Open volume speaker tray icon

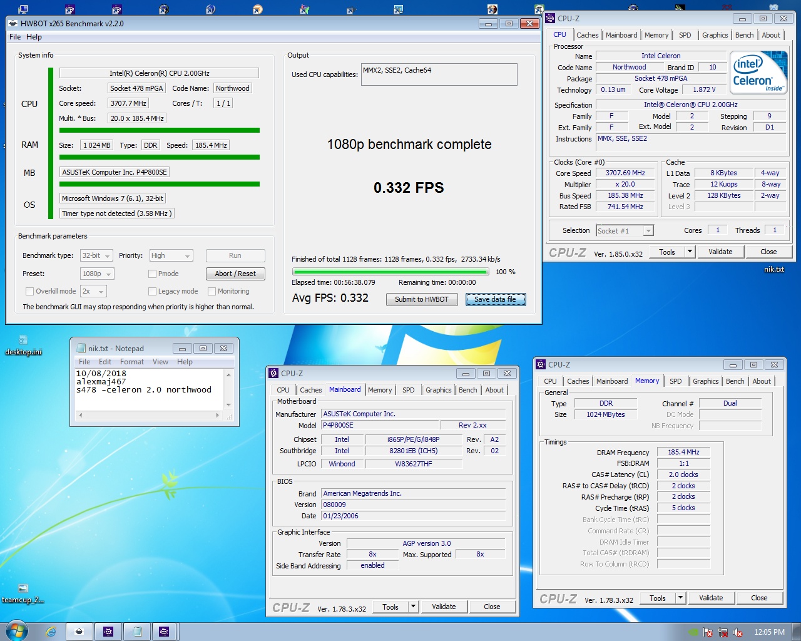point(738,632)
